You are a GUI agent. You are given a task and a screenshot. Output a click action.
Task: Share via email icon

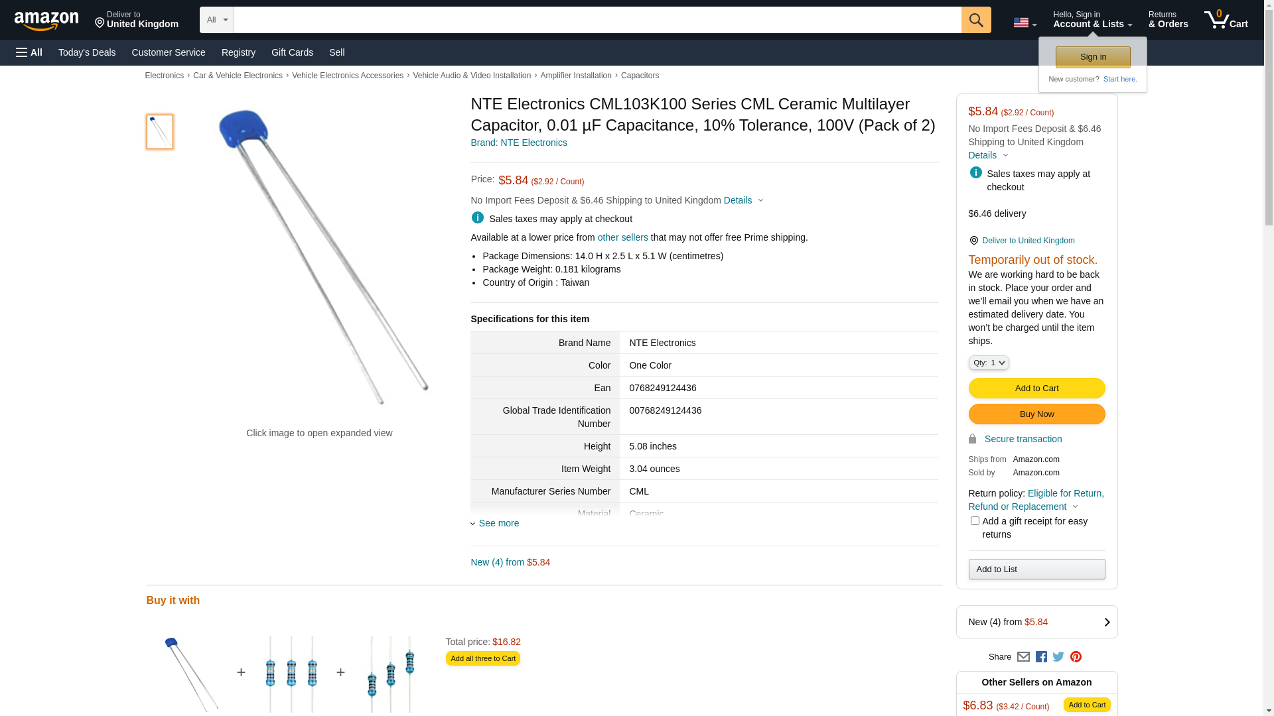pos(1023,657)
